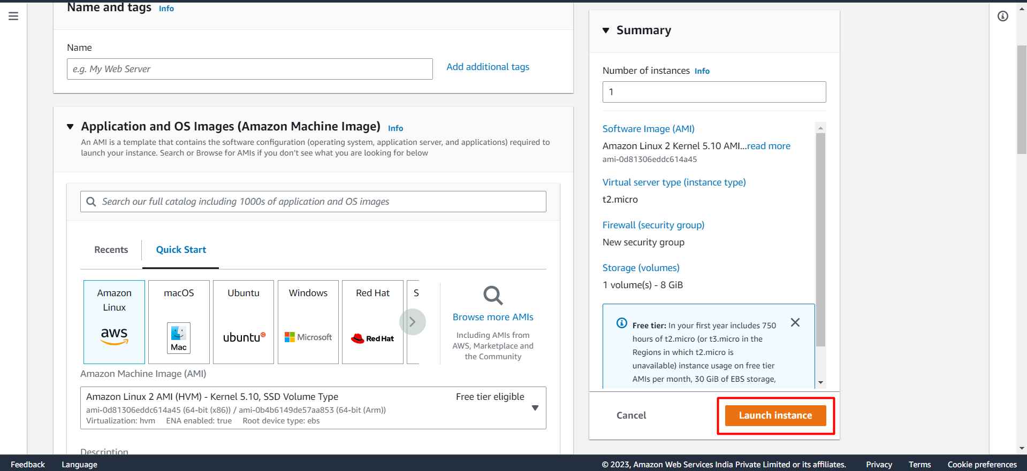
Task: Click Language in the footer
Action: click(x=79, y=465)
